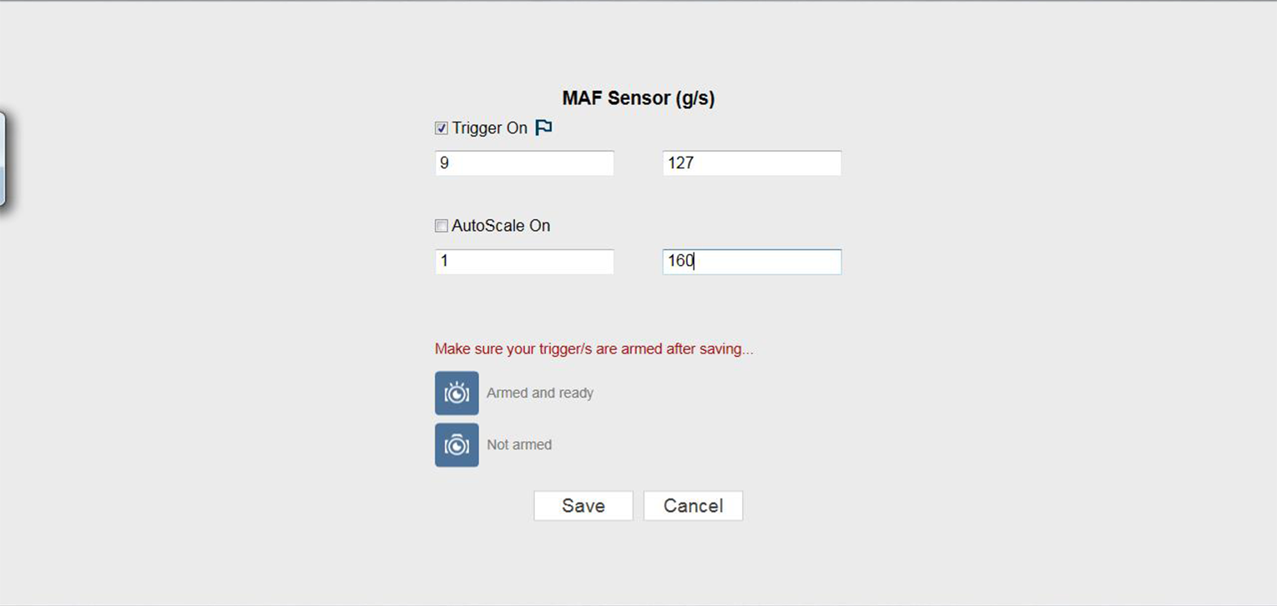Click the red trigger armed warning message
Viewport: 1277px width, 606px height.
click(593, 349)
